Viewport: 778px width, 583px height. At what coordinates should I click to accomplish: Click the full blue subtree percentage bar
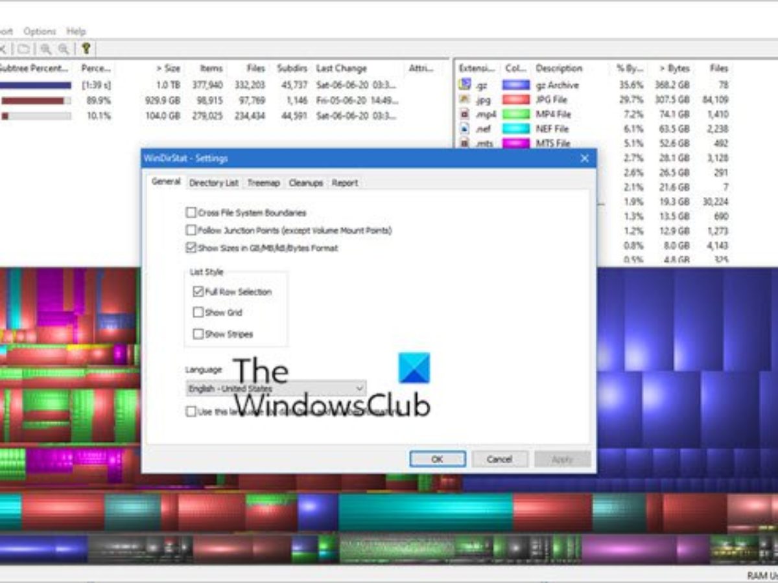point(36,85)
